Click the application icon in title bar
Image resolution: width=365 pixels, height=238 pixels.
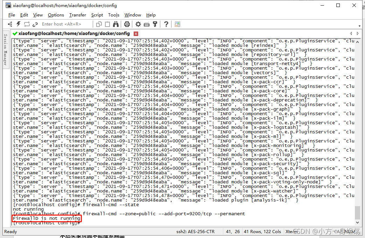[8, 5]
